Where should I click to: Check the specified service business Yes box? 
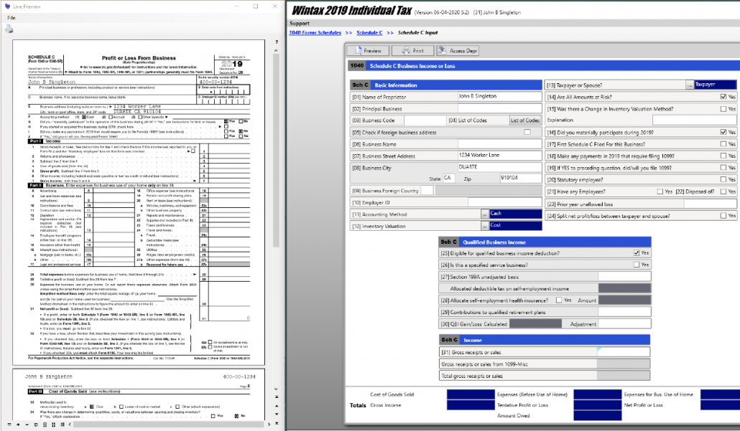[637, 265]
